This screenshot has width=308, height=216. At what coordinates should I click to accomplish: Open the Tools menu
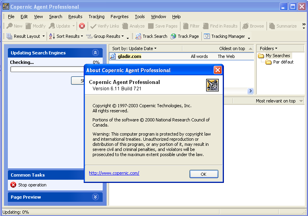click(x=140, y=17)
